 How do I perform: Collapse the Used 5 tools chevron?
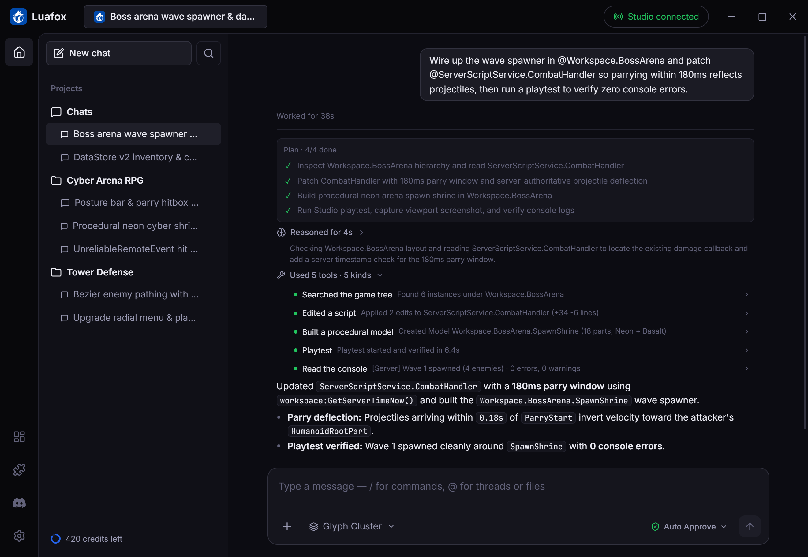point(380,275)
